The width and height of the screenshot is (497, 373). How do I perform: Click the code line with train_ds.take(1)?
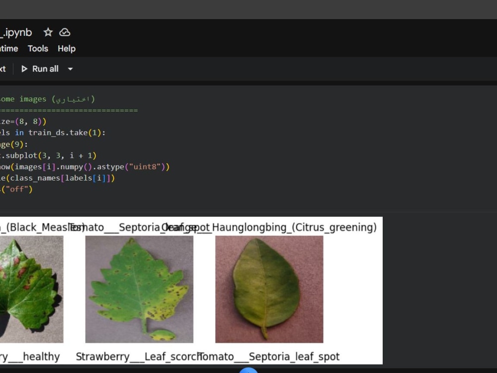pos(53,133)
